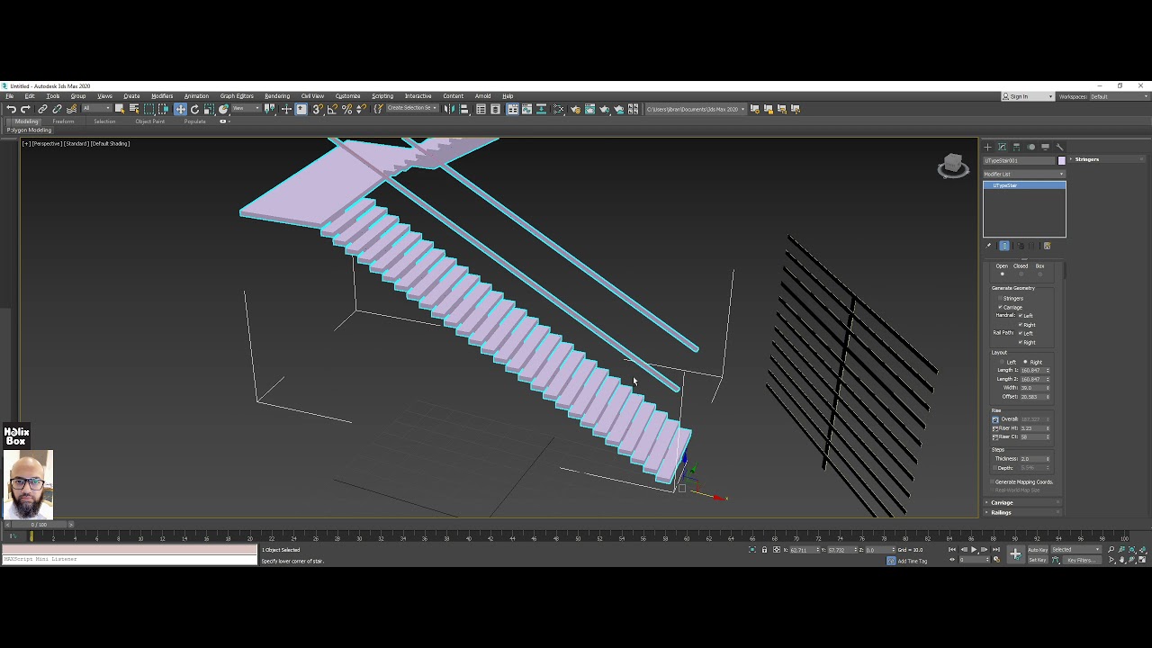This screenshot has height=648, width=1152.
Task: Open the Modifier List dropdown
Action: (x=1024, y=174)
